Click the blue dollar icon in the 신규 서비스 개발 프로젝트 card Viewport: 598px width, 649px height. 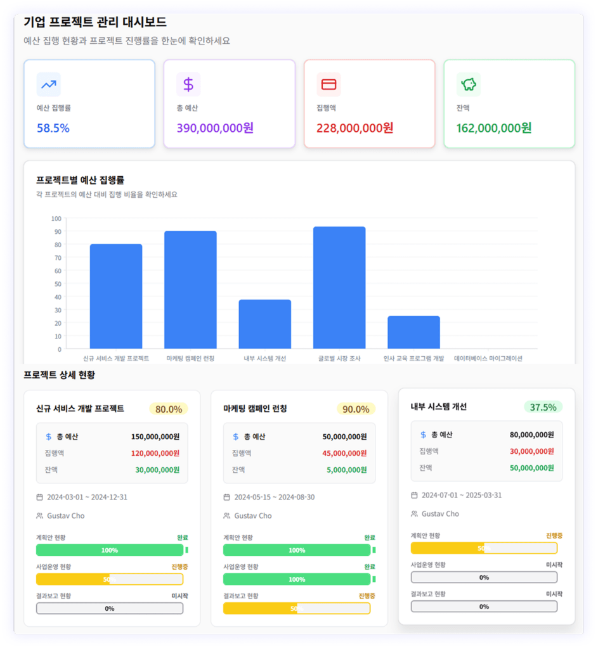coord(49,437)
